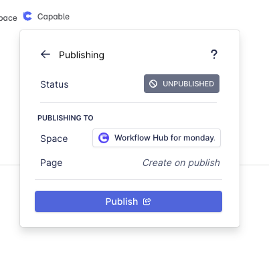Click the UNPUBLISHED text inside the badge
Image resolution: width=269 pixels, height=253 pixels.
[x=188, y=84]
